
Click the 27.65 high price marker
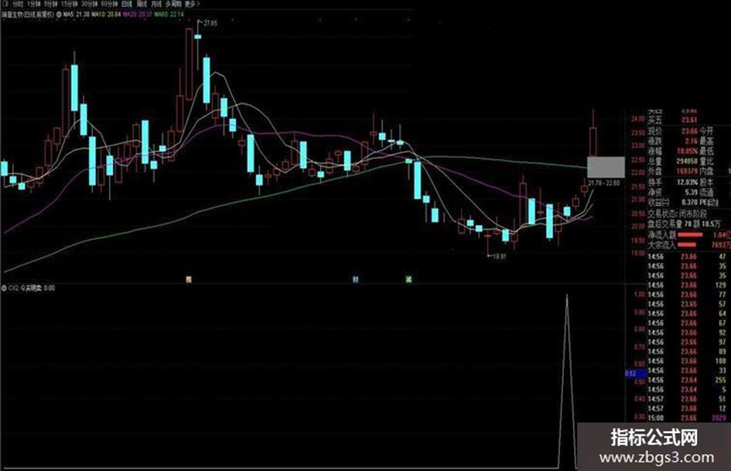[210, 22]
